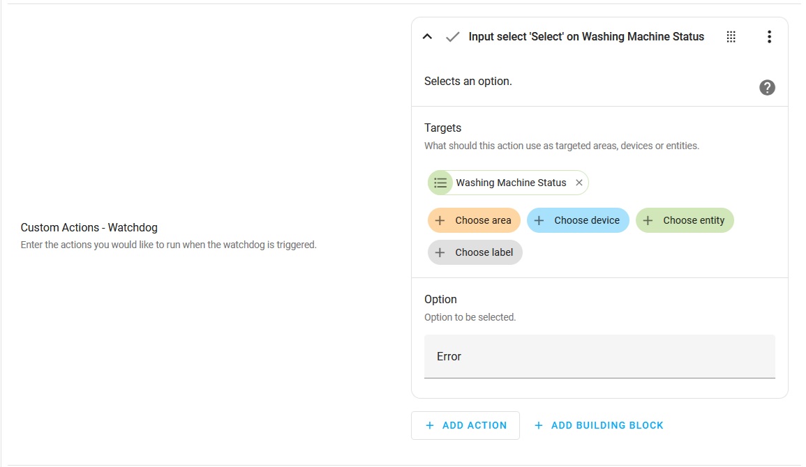Click the Option field containing Error
This screenshot has height=467, width=806.
[x=599, y=356]
